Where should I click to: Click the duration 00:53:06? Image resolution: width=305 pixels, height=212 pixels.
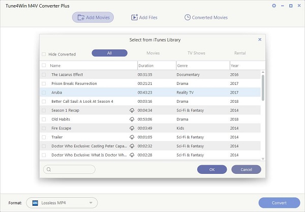coord(145,119)
